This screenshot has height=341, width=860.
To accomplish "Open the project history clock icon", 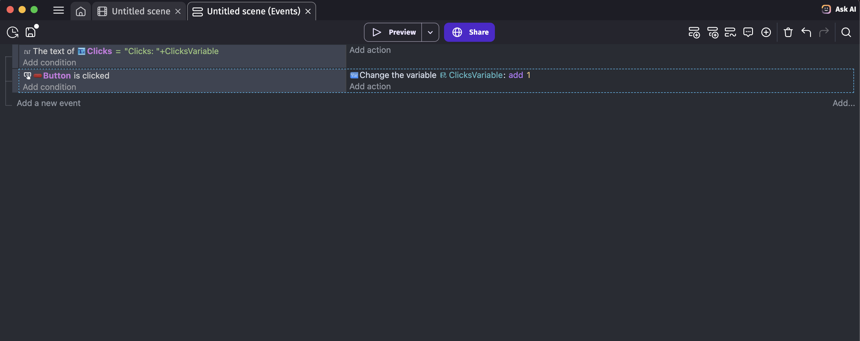I will tap(13, 32).
